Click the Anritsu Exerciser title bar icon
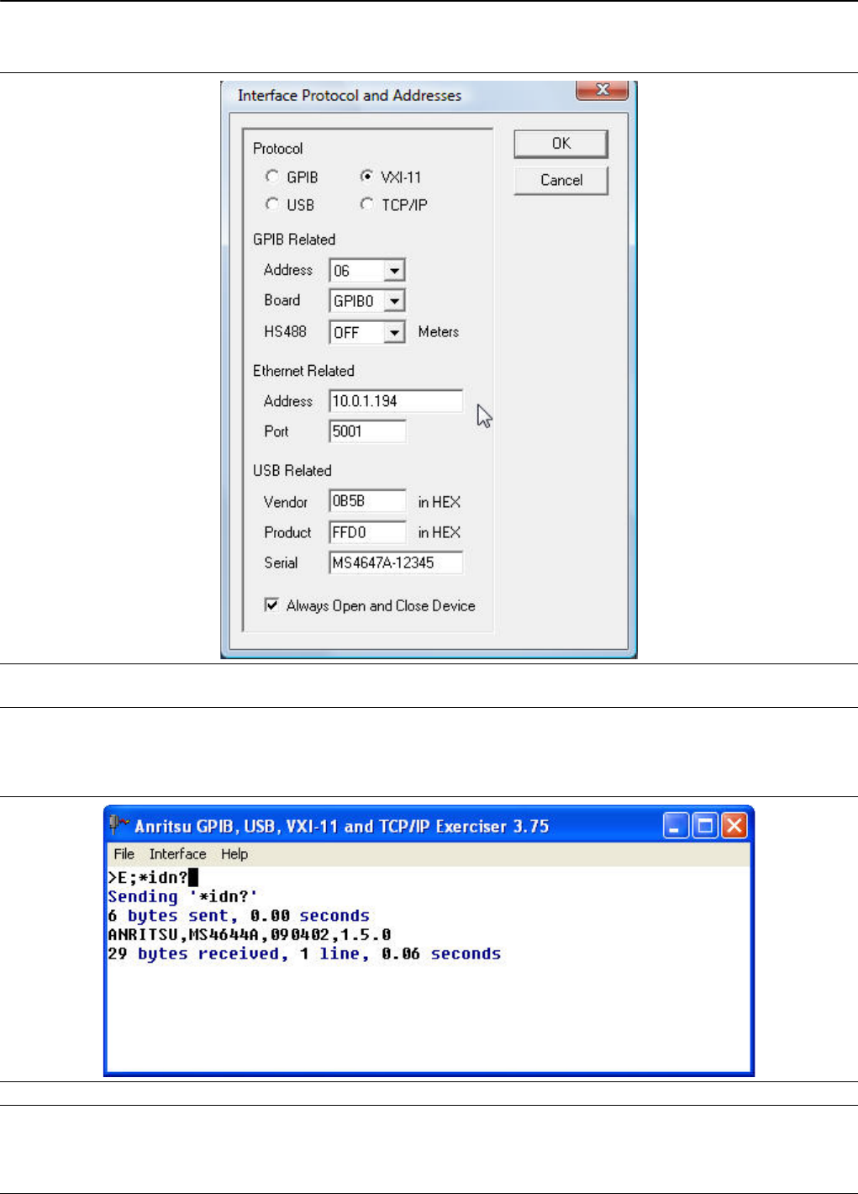The width and height of the screenshot is (858, 1194). (119, 826)
